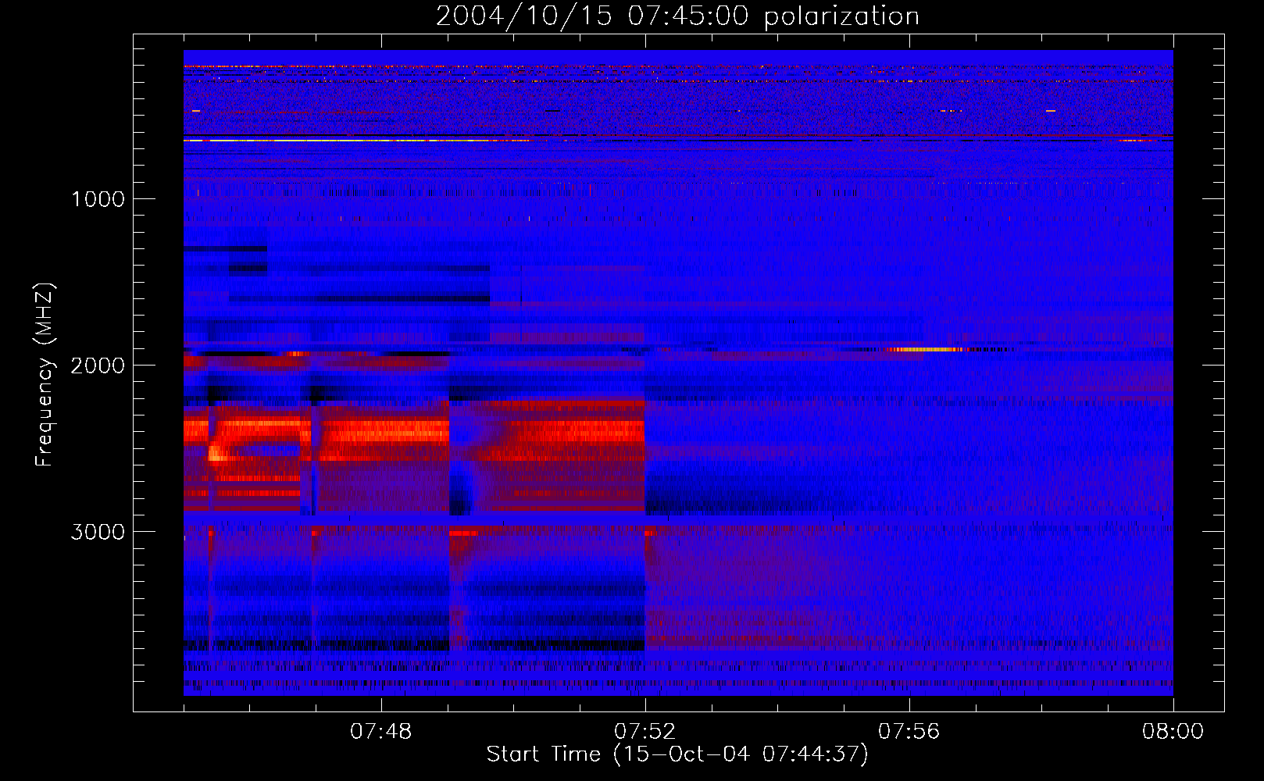
Task: Select the "Start Time (15-Oct-04 07:44:37)" label
Action: click(677, 754)
